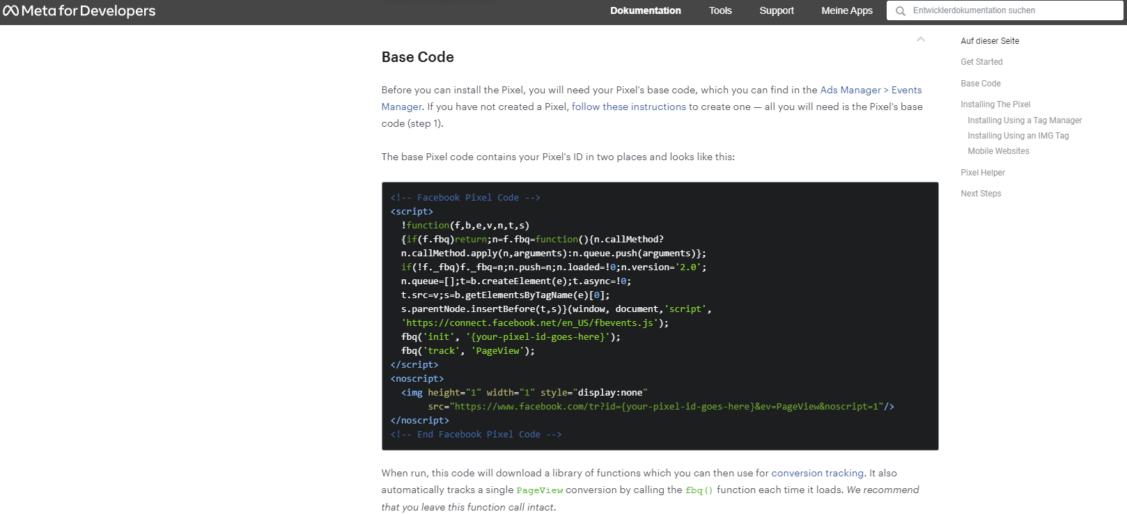
Task: Open the follow these instructions link
Action: (628, 107)
